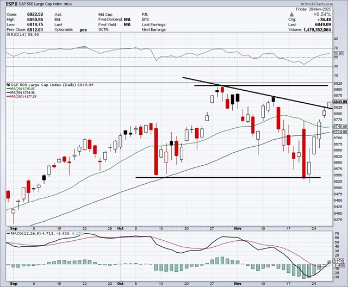Click the small chart icon beside RSI(14)

(8, 35)
